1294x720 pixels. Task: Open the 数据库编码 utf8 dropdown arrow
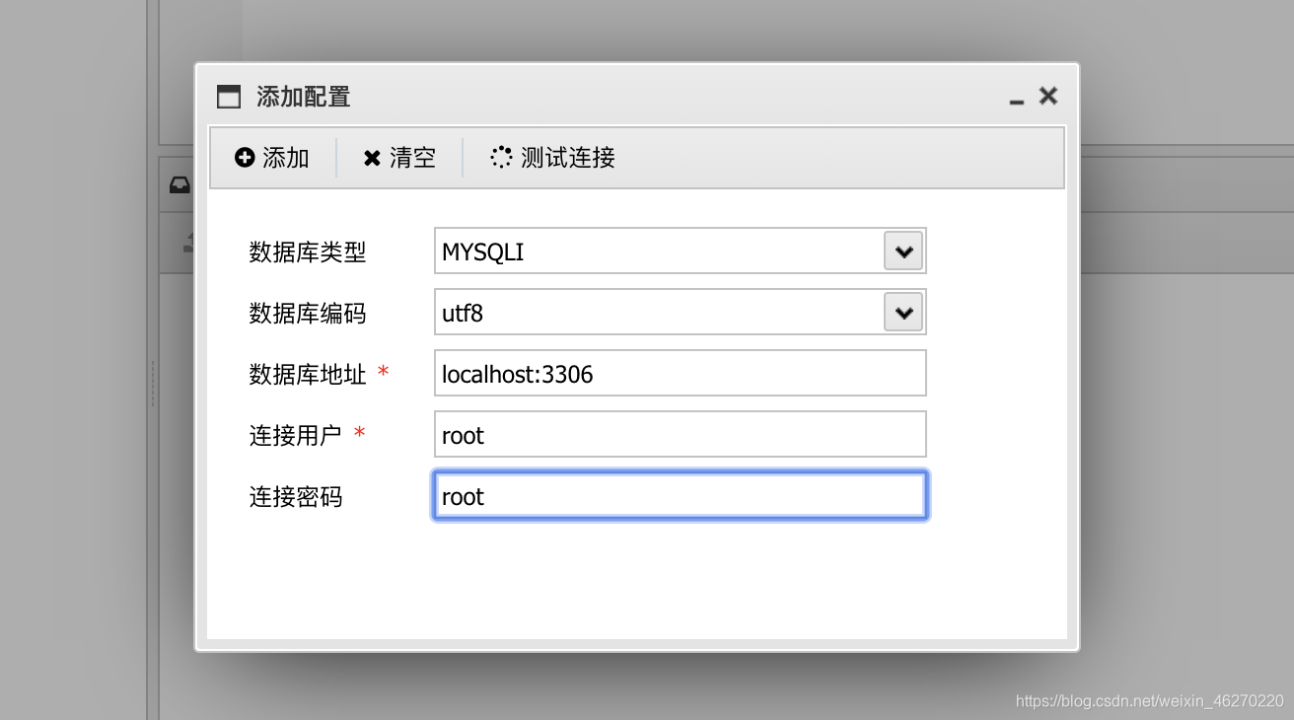point(903,313)
